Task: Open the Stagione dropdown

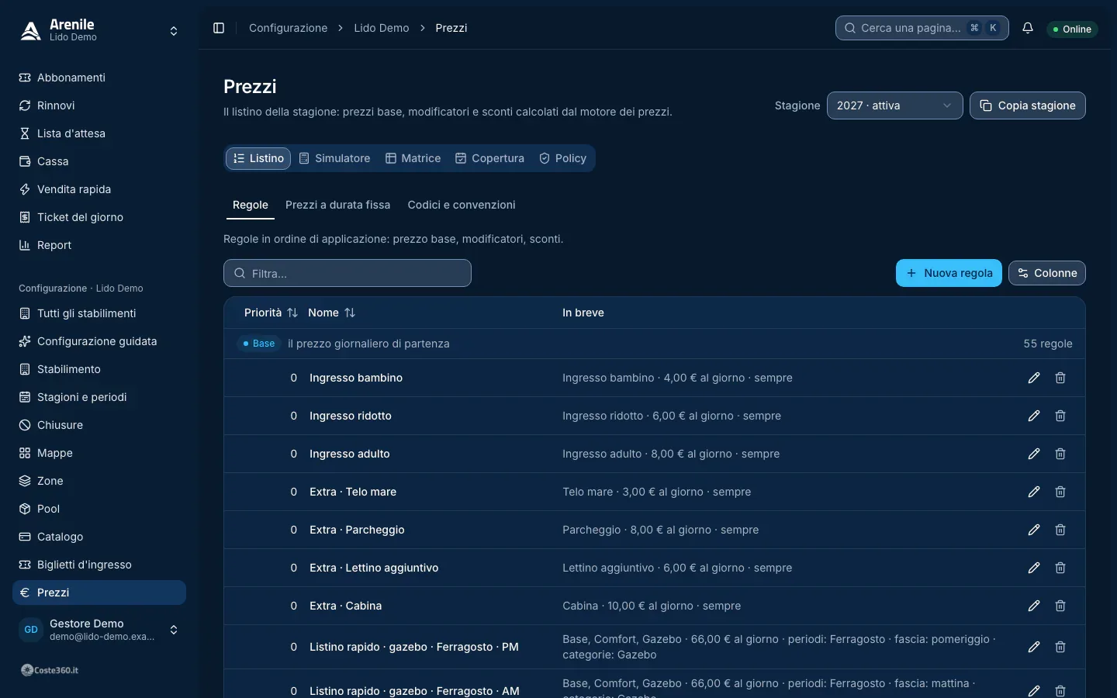Action: (x=894, y=105)
